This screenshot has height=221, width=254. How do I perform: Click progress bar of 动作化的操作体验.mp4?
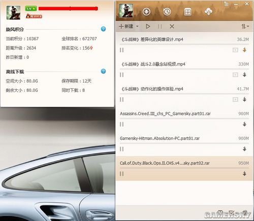click(184, 94)
